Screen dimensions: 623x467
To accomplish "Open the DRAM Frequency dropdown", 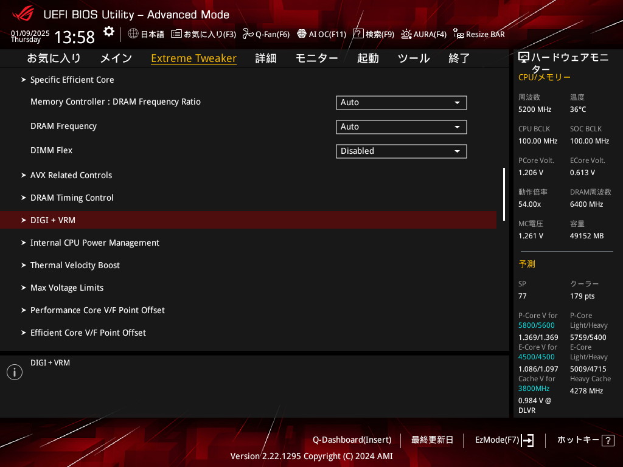I will point(401,127).
